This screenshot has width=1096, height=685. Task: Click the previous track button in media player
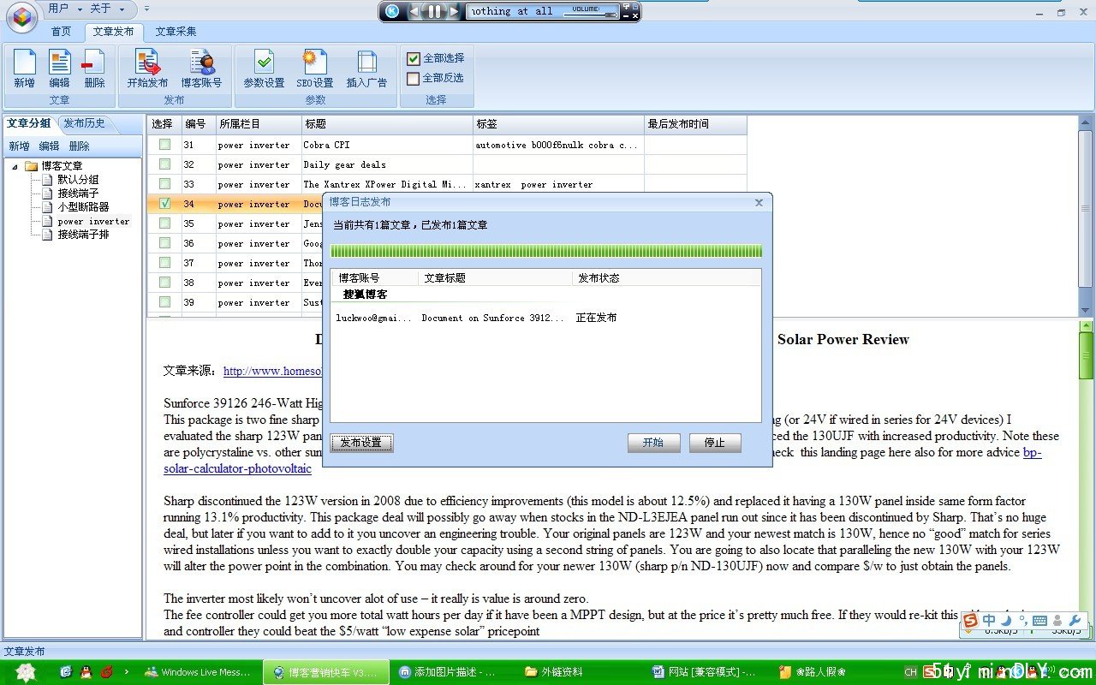pos(415,11)
